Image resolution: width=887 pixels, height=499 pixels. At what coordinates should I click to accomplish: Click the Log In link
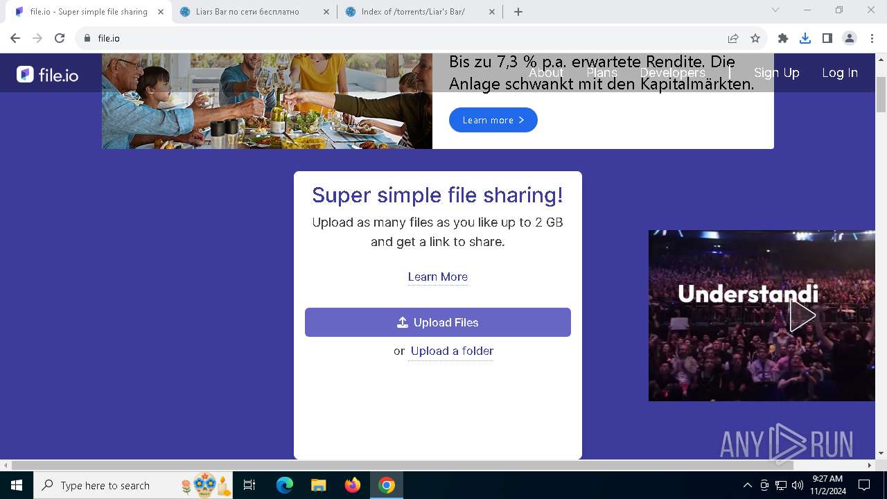coord(840,73)
